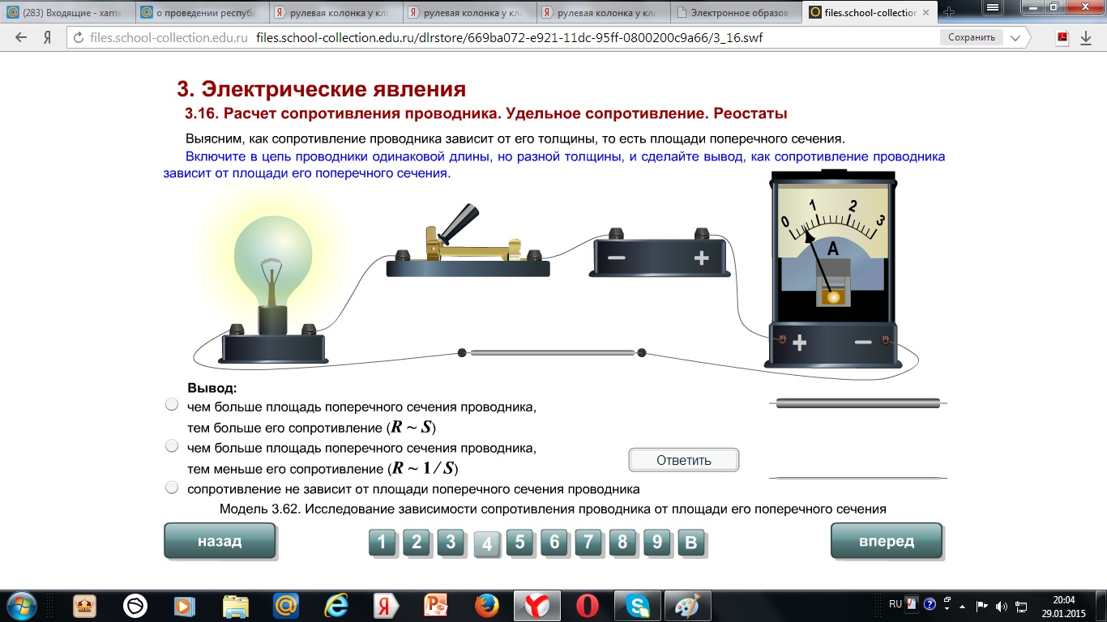Screen dimensions: 1107x622
Task: Click the conductor installed in the circuit
Action: [552, 352]
